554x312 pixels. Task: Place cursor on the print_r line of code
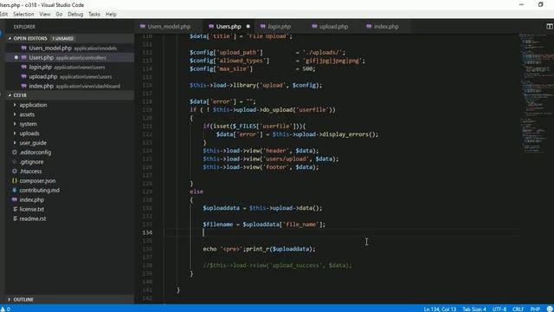click(259, 249)
